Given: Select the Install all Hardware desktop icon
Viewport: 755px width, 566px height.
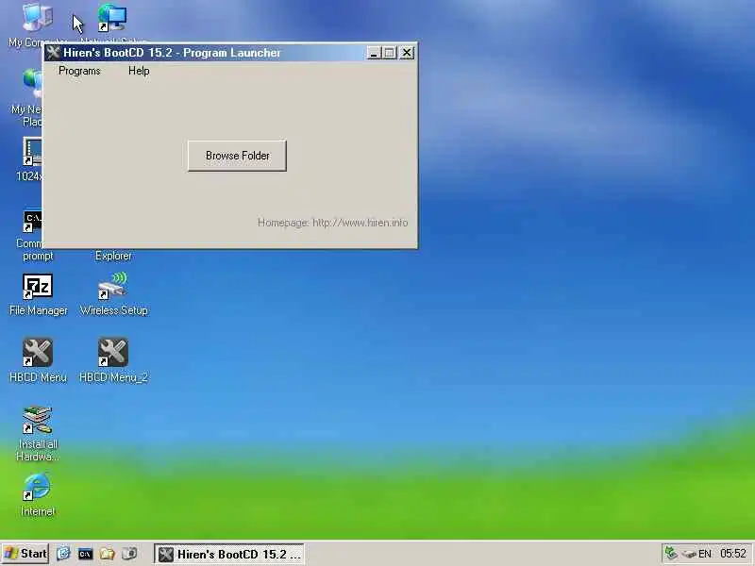Looking at the screenshot, I should pos(38,433).
